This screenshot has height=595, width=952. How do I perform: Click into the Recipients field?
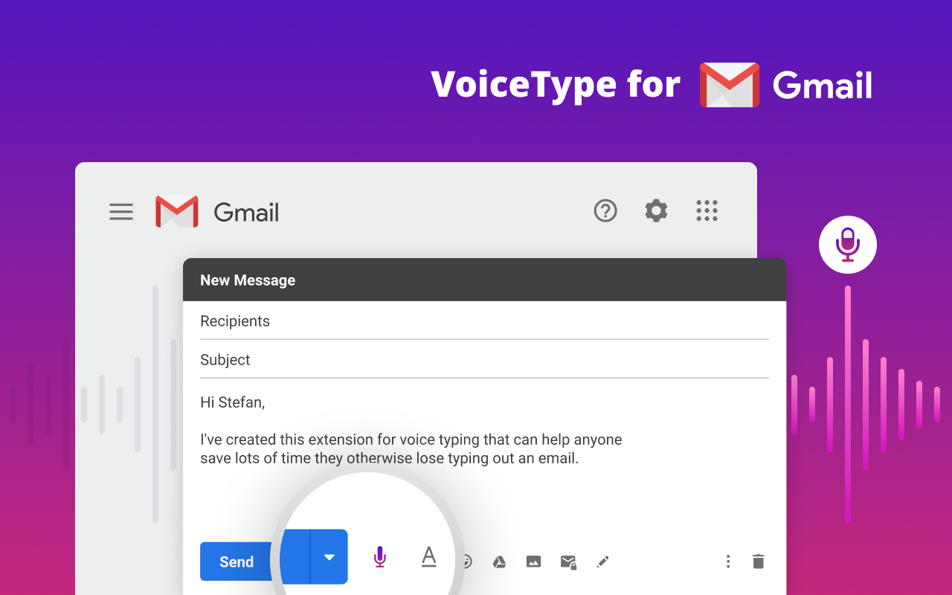484,321
